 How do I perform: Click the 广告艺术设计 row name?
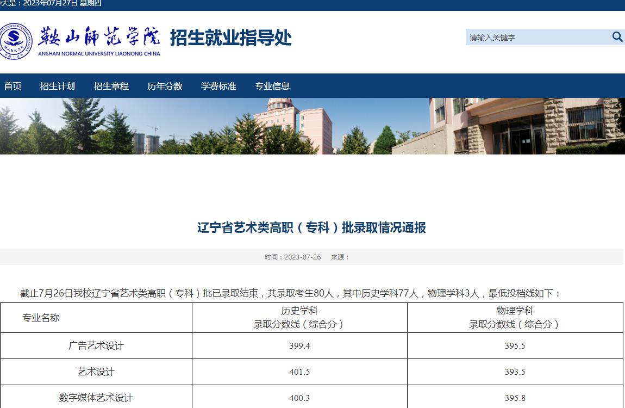point(96,346)
